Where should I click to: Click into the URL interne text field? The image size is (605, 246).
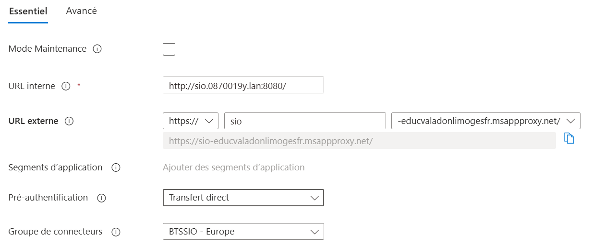pos(243,86)
